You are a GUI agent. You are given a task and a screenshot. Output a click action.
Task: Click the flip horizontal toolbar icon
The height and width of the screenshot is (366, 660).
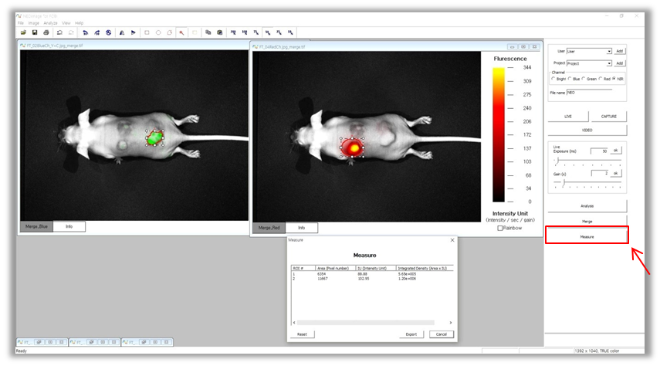[x=122, y=32]
